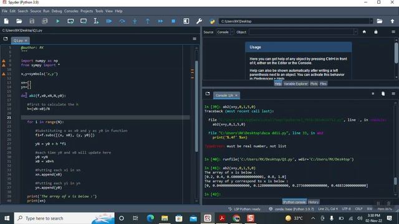
Task: Browse console tabs with the tab icon
Action: (x=208, y=94)
